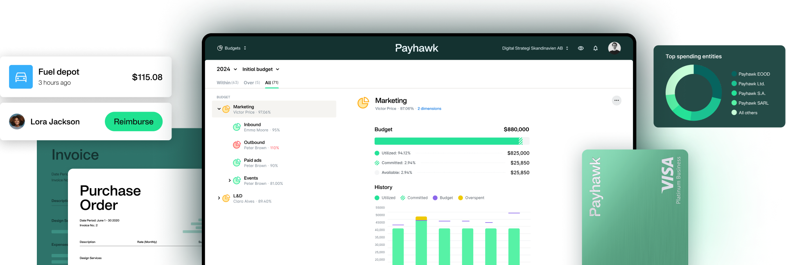Image resolution: width=786 pixels, height=265 pixels.
Task: Click the Paid ads pie icon
Action: coord(237,163)
